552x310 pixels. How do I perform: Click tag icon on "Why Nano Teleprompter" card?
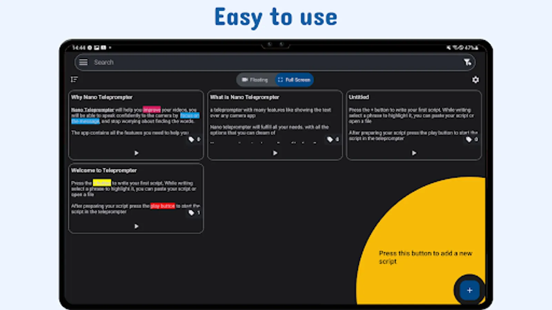[x=191, y=139]
